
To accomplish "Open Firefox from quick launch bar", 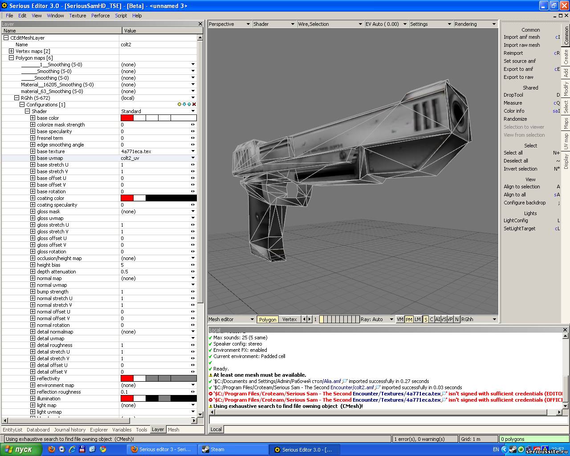I will coord(52,449).
